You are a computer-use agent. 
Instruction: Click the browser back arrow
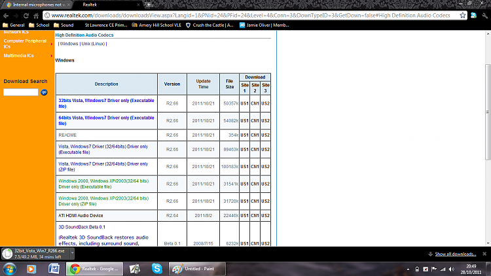click(x=6, y=16)
